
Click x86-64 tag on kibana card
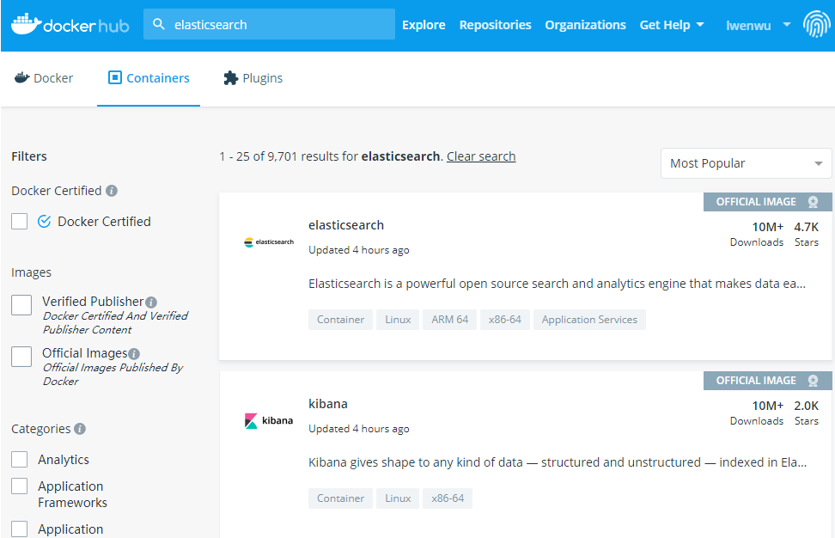click(448, 498)
